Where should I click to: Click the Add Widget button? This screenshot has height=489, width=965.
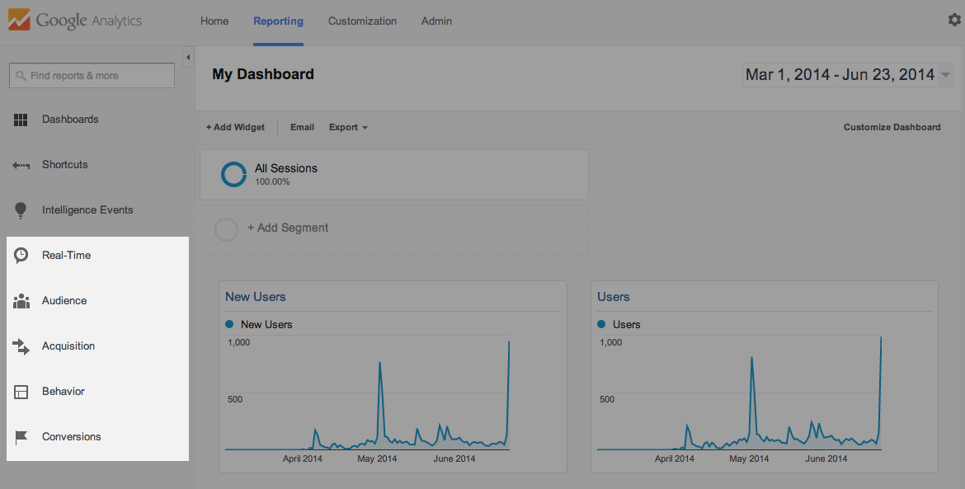(x=234, y=127)
